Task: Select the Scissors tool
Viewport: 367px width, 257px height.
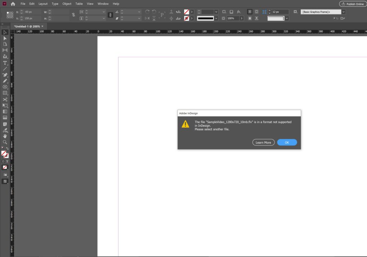Action: click(x=5, y=100)
